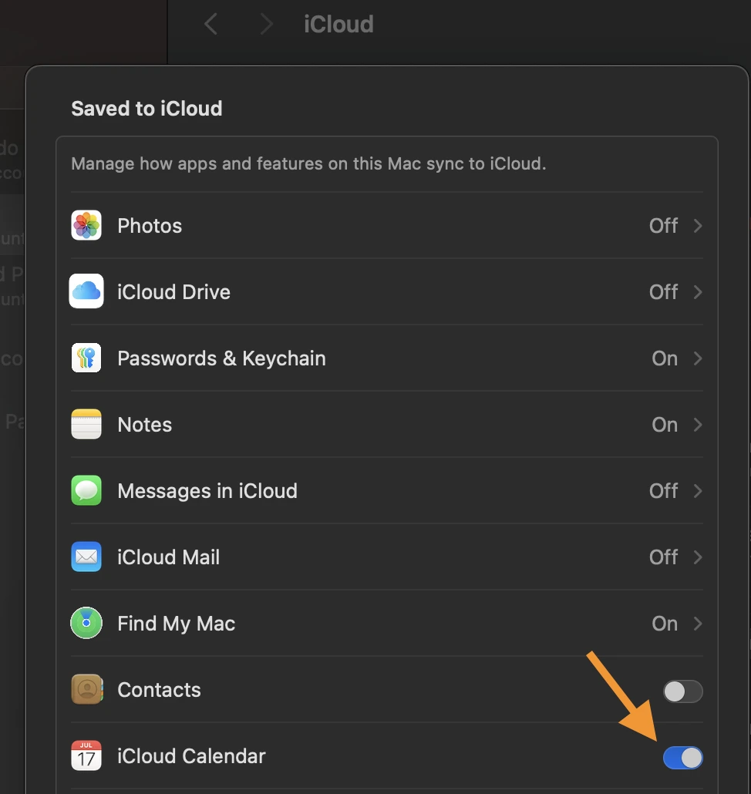751x794 pixels.
Task: Click the iCloud Calendar icon
Action: (x=86, y=755)
